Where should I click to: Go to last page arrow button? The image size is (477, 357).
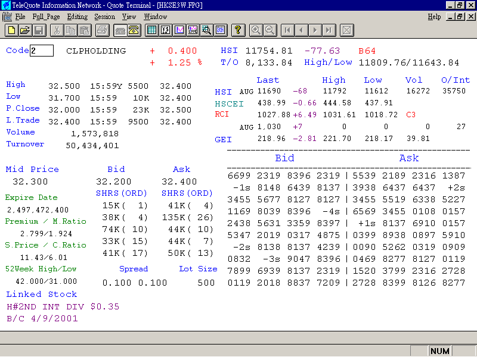tap(329, 30)
